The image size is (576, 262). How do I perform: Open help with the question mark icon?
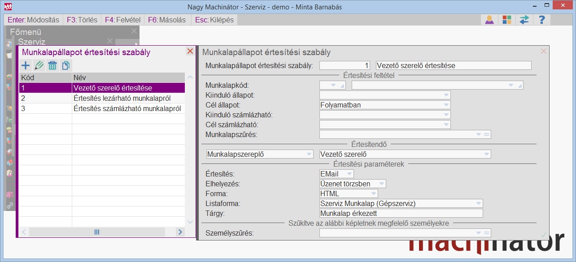tap(542, 20)
